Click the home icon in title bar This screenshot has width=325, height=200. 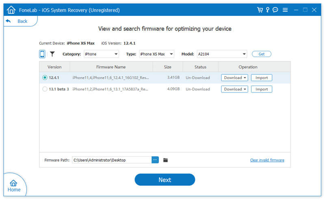(11, 10)
